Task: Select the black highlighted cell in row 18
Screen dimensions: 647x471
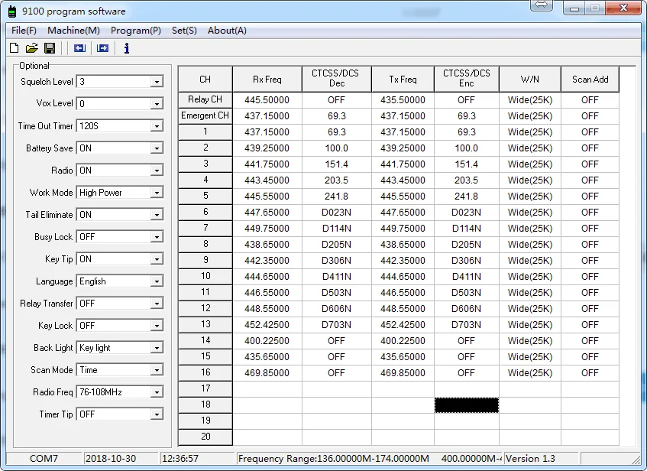Action: [466, 405]
